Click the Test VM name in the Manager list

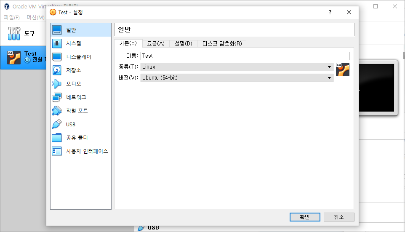pos(30,54)
